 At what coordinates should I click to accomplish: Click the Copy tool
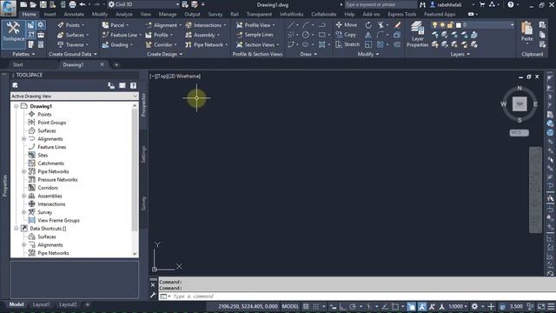click(x=346, y=35)
